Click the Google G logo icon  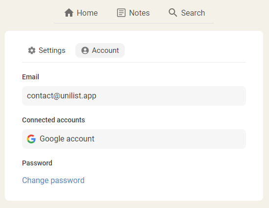coord(31,139)
